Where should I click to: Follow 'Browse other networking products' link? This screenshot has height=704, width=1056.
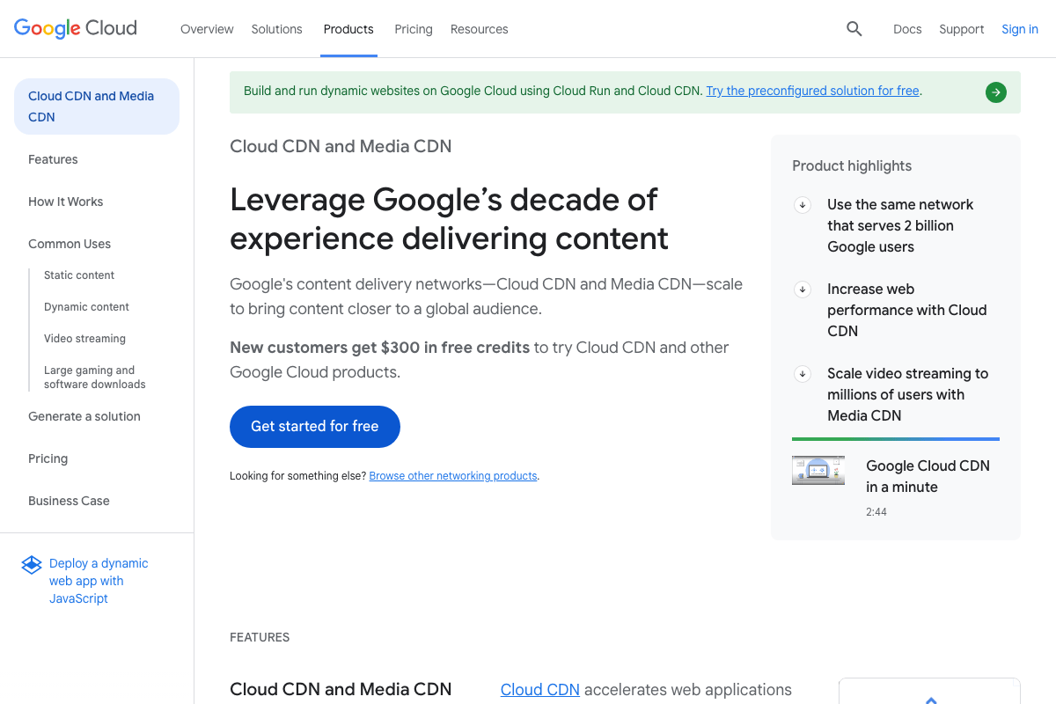point(453,476)
